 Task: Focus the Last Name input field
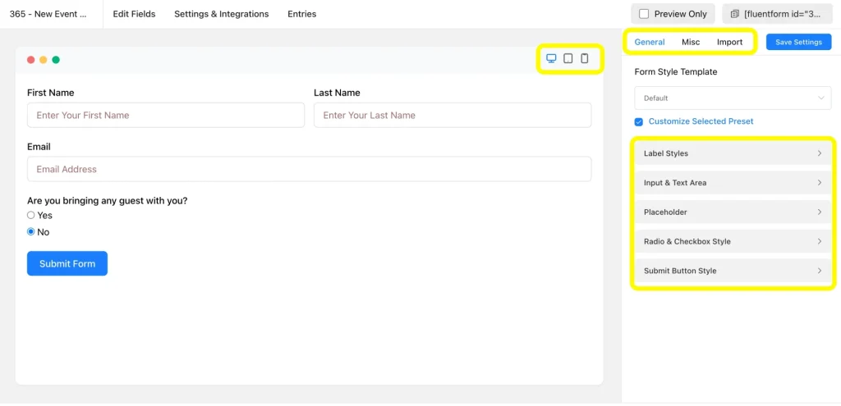[x=453, y=115]
